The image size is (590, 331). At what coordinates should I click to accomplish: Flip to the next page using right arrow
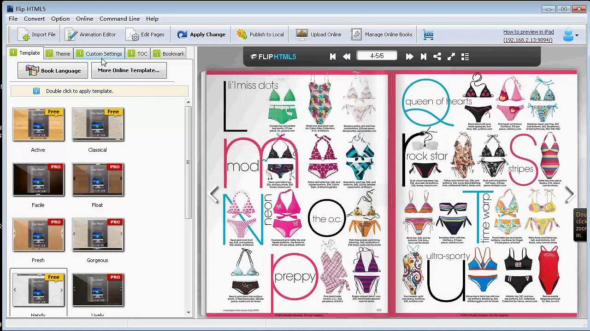coord(570,194)
